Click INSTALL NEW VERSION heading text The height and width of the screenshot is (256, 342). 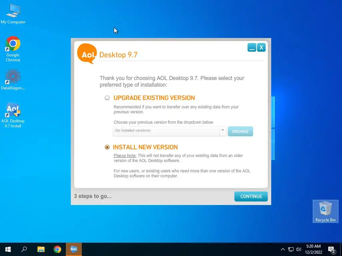tap(146, 147)
